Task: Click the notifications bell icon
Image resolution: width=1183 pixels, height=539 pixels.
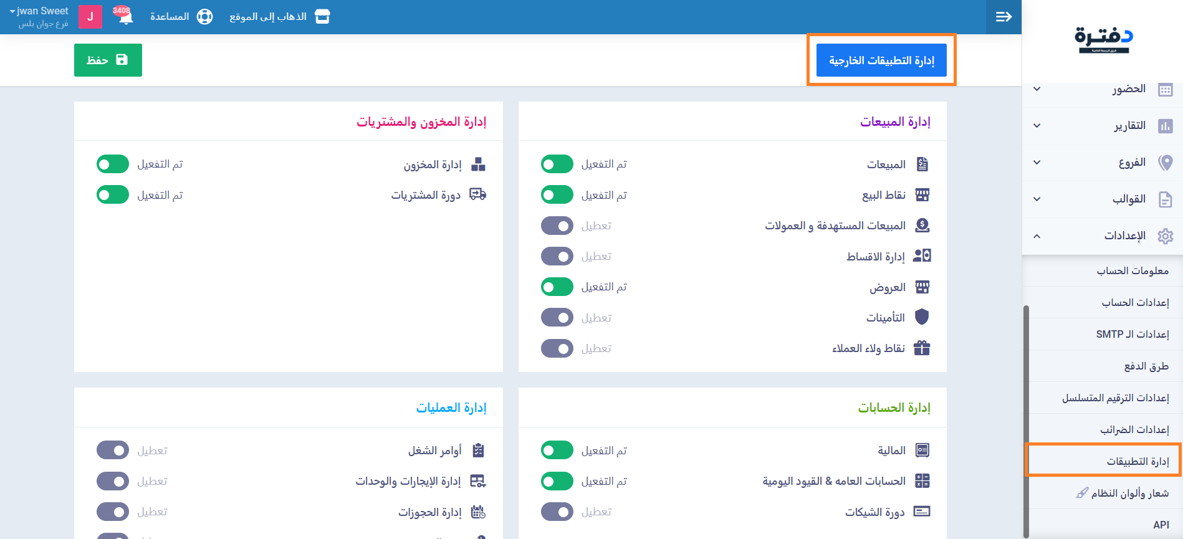Action: (125, 17)
